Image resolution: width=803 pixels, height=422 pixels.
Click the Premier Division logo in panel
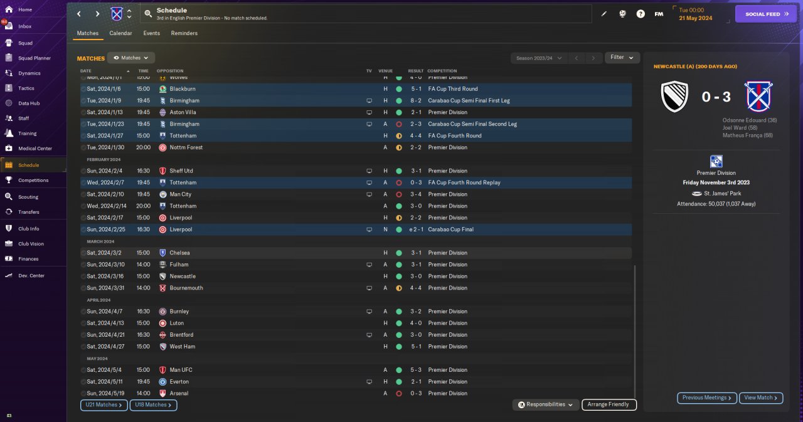[x=716, y=162]
